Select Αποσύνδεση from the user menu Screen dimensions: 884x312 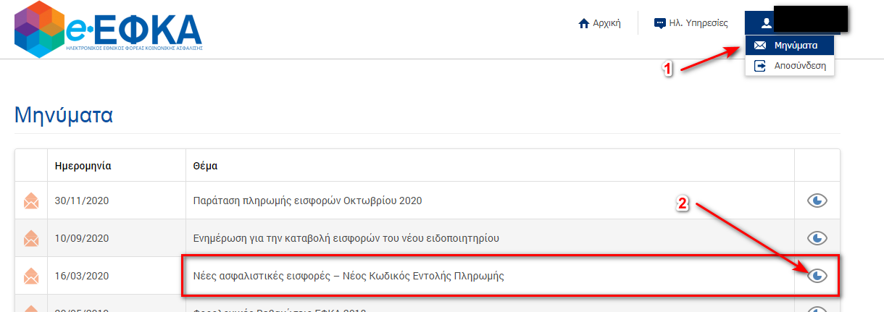[x=790, y=66]
